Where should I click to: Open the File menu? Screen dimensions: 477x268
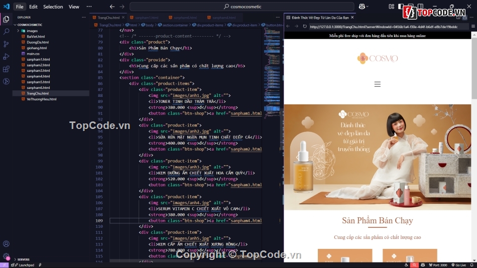point(19,7)
